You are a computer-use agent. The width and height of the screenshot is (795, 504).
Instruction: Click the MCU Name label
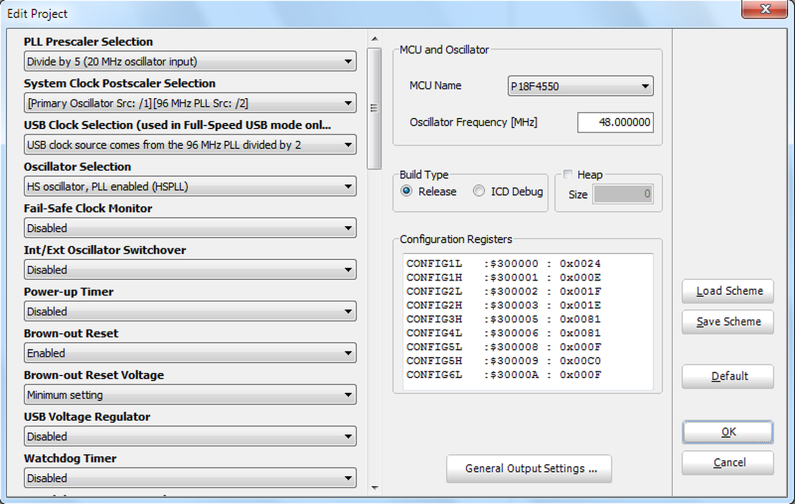pyautogui.click(x=435, y=86)
